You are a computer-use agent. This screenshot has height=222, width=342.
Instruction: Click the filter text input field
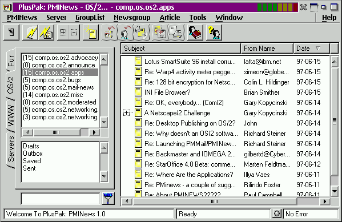61,199
